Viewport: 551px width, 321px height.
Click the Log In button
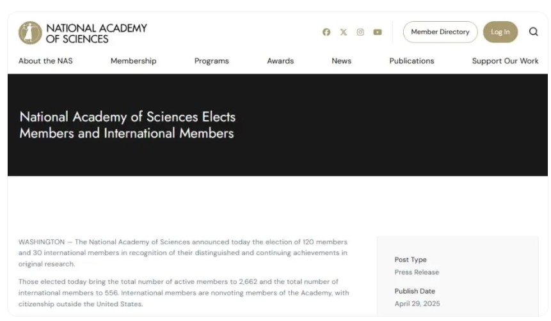500,32
